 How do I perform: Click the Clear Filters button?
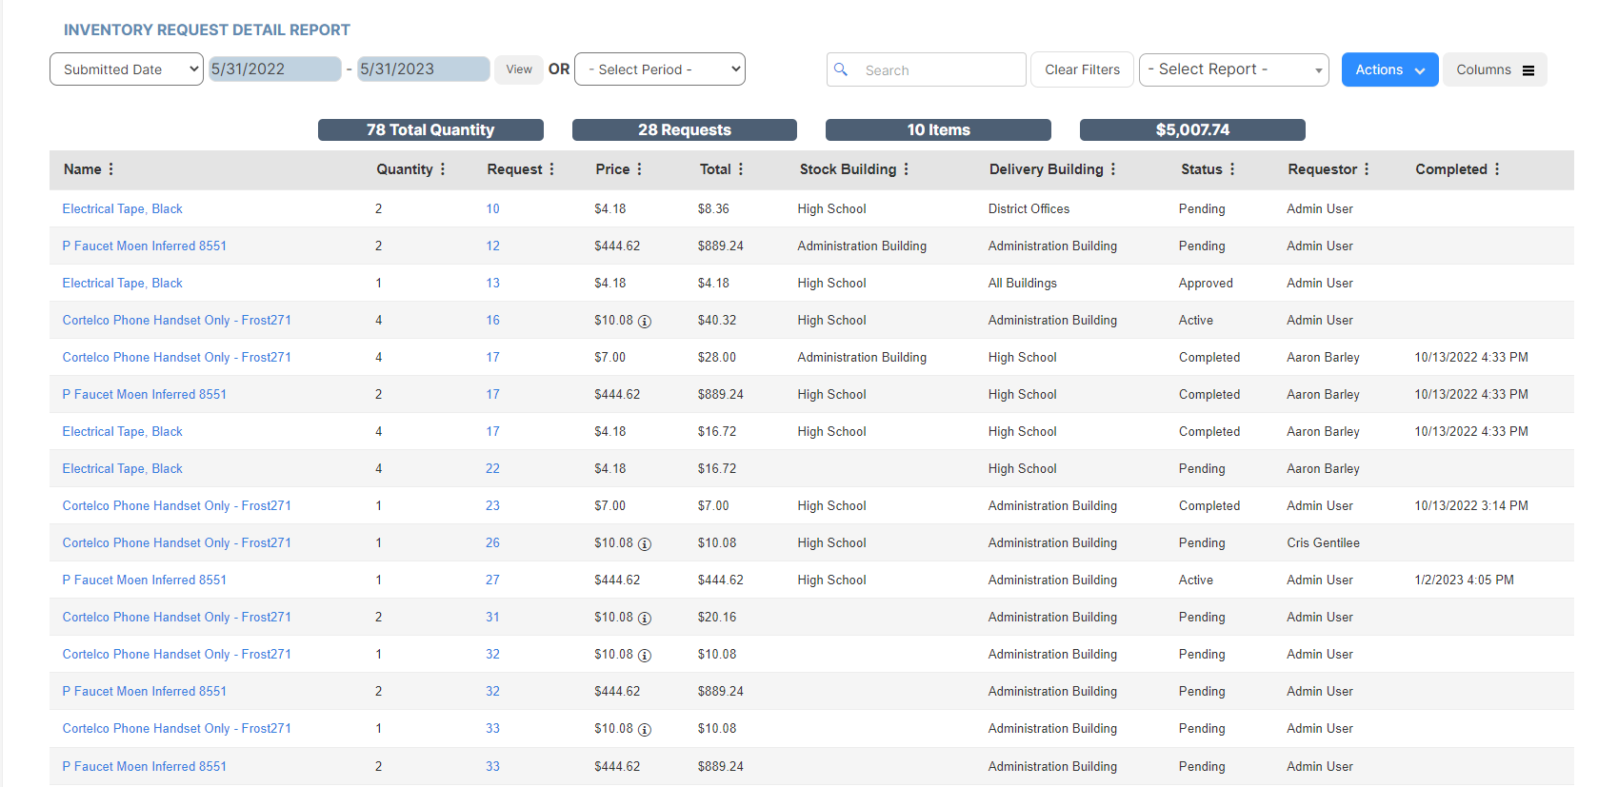pyautogui.click(x=1082, y=69)
